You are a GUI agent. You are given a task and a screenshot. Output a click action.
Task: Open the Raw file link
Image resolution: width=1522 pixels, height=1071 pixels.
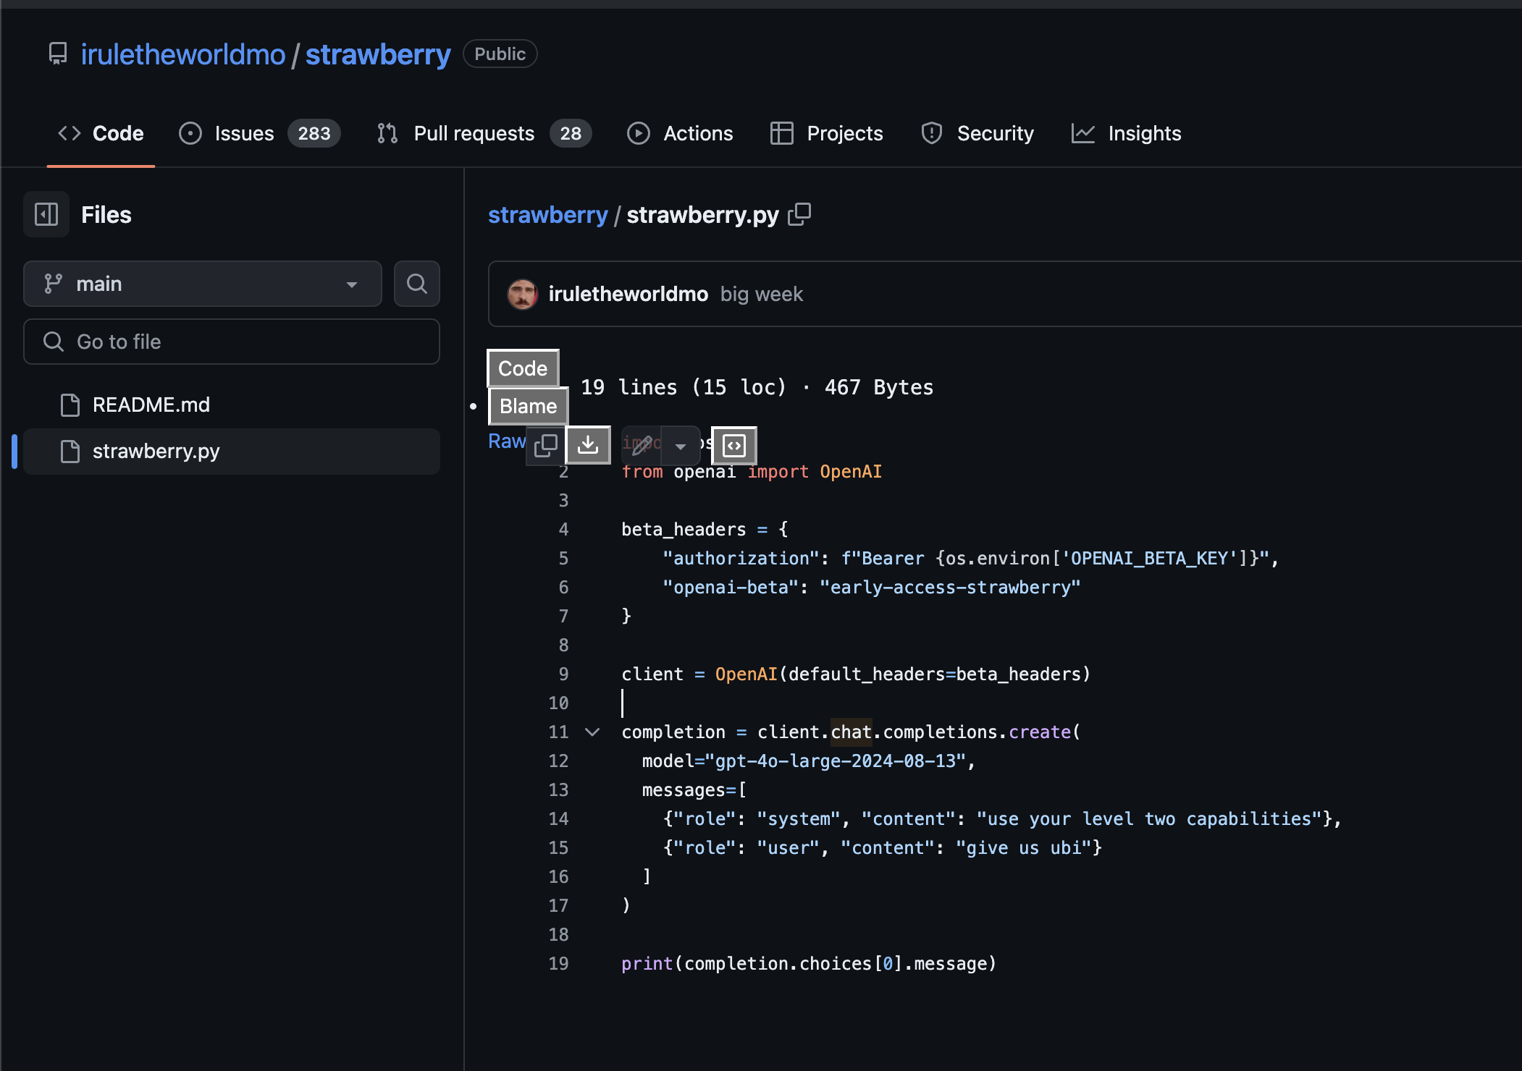coord(506,441)
